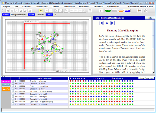Click the open folder toolbar icon

coord(25,11)
